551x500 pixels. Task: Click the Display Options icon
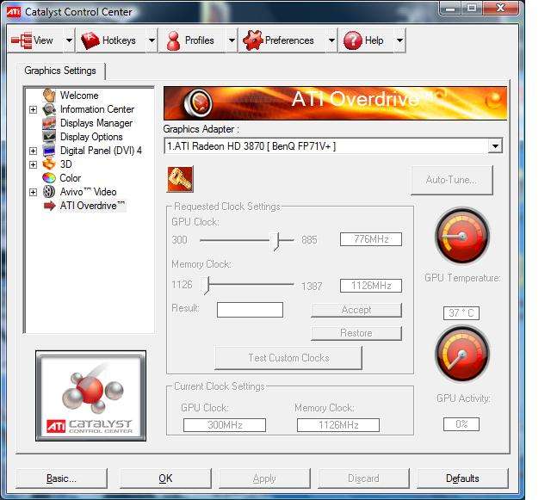(49, 137)
